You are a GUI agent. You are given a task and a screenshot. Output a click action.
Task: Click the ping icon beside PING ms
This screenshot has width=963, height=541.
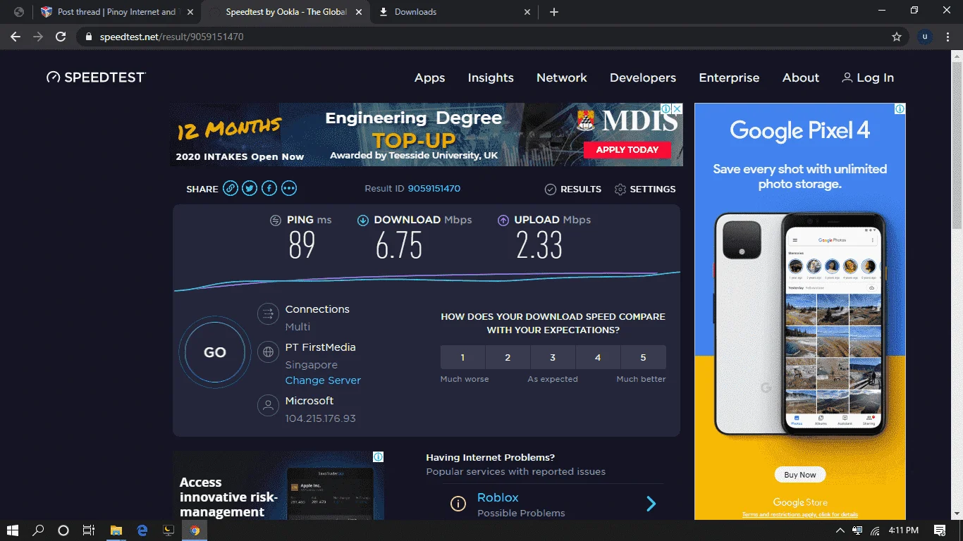[276, 220]
